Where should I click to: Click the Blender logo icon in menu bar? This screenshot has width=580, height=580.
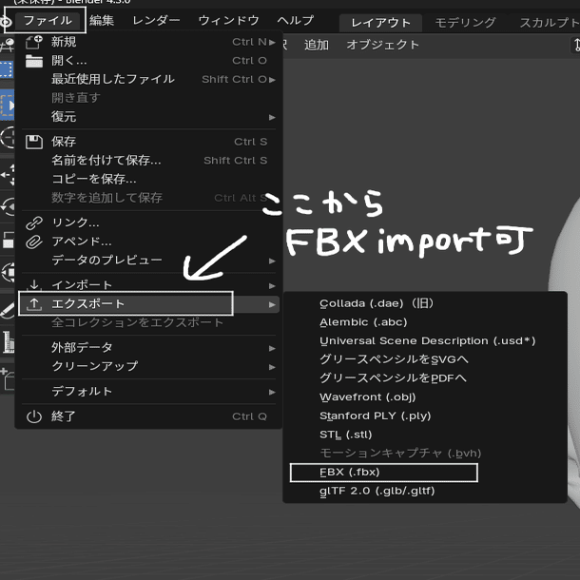pyautogui.click(x=6, y=22)
